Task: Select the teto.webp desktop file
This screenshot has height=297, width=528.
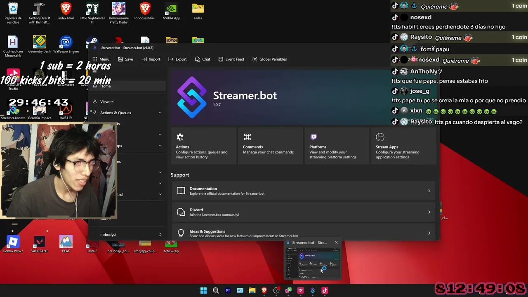Action: (x=171, y=247)
